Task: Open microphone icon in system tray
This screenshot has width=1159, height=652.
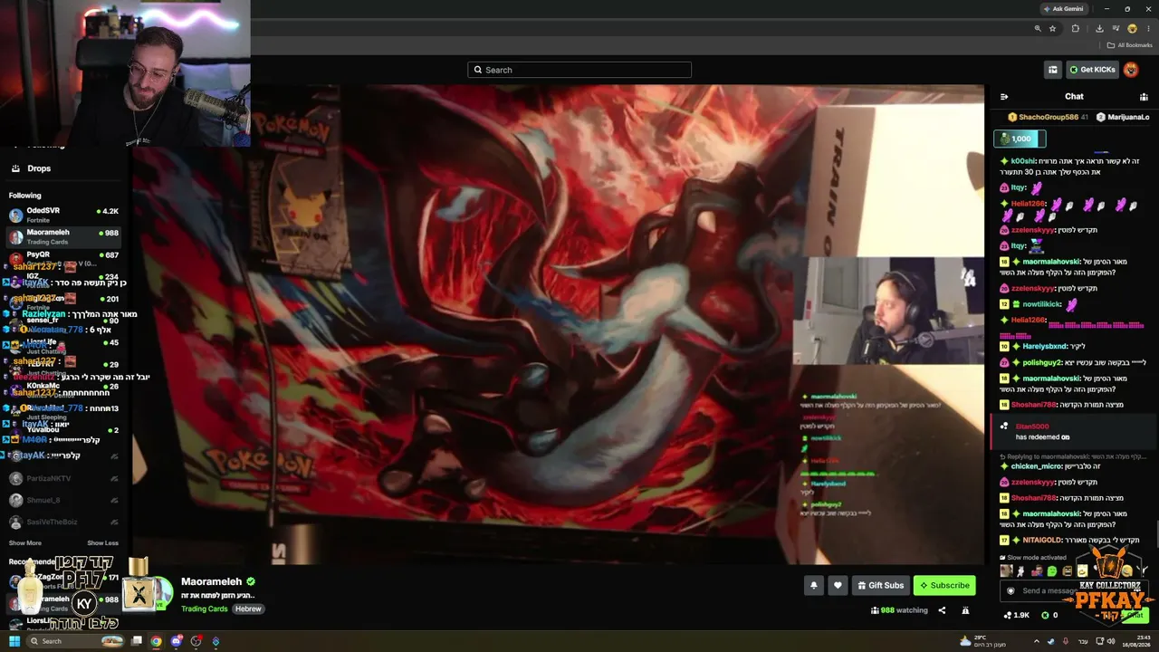Action: [x=1064, y=641]
